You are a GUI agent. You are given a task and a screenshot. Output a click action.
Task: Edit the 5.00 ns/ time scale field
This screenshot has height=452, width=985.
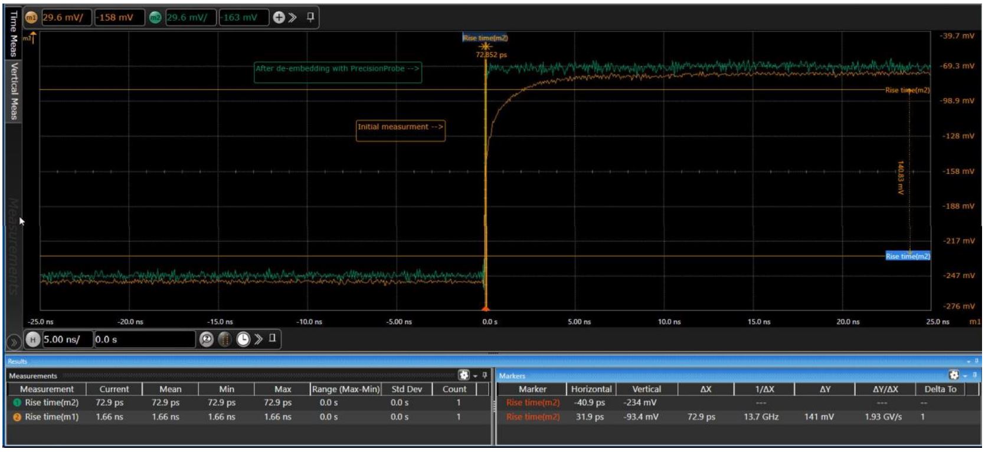pos(67,339)
